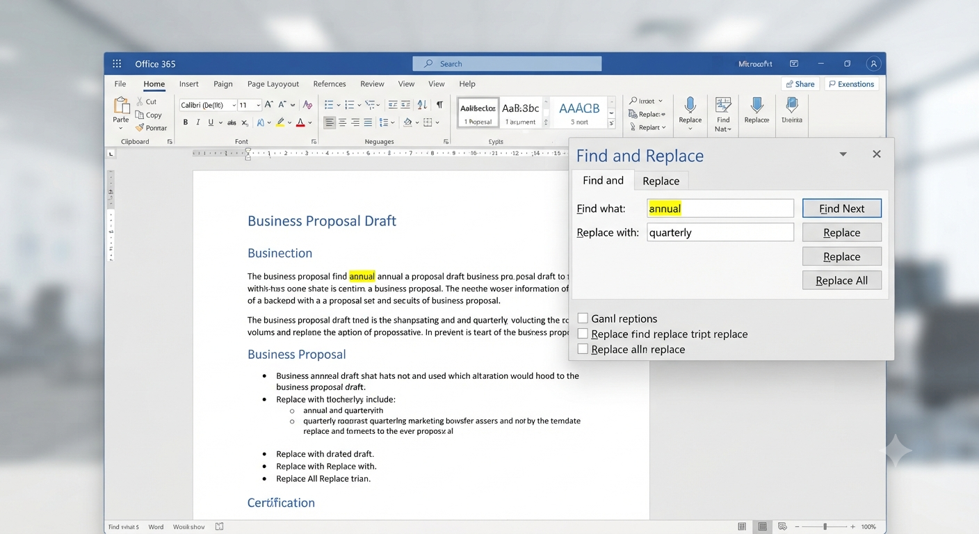Screen dimensions: 979x534
Task: Zoom in with the plus button
Action: 852,527
